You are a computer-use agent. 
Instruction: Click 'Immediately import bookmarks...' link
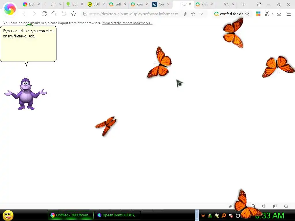tap(127, 23)
